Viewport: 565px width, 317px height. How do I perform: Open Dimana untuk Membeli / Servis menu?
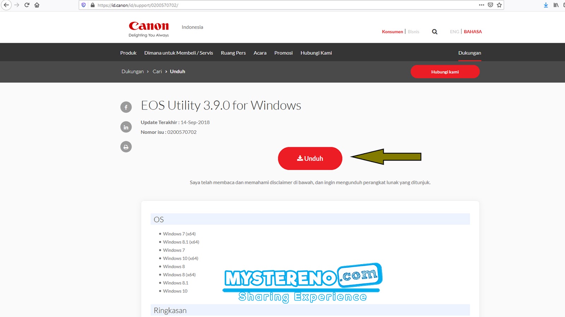click(179, 53)
